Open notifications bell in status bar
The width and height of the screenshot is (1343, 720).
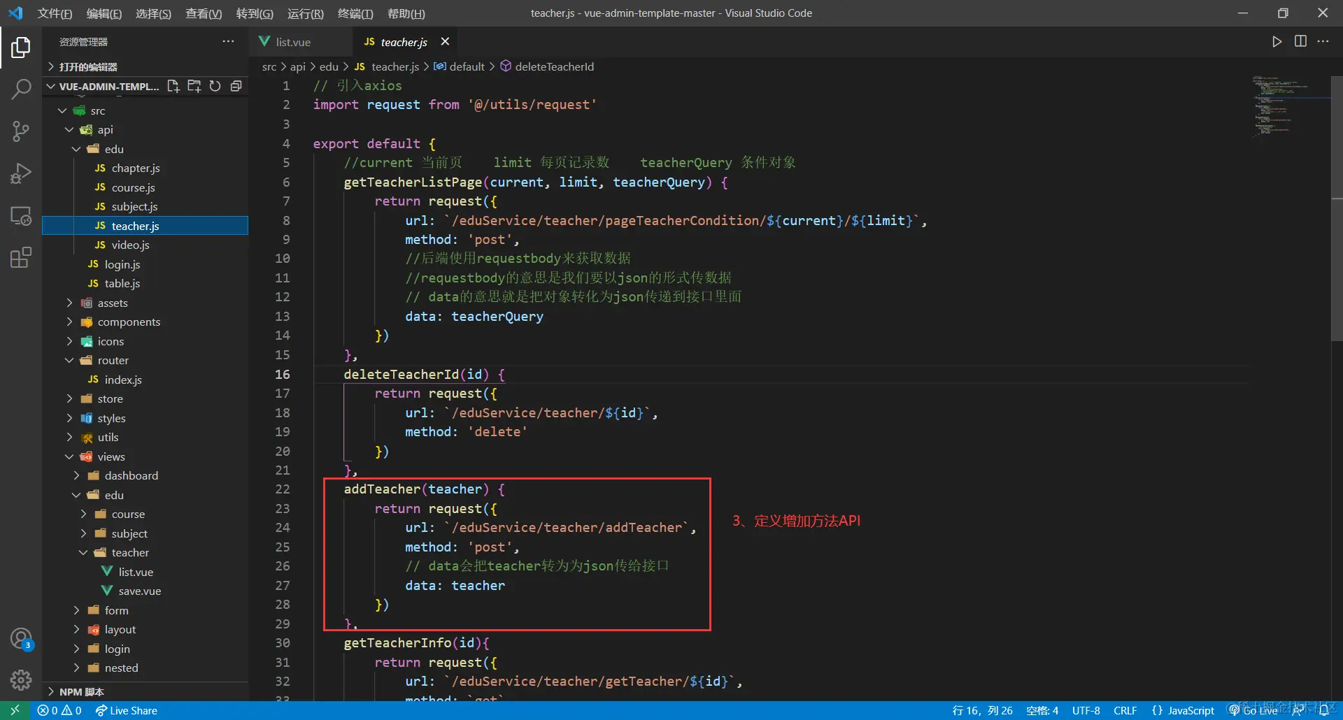[1323, 710]
